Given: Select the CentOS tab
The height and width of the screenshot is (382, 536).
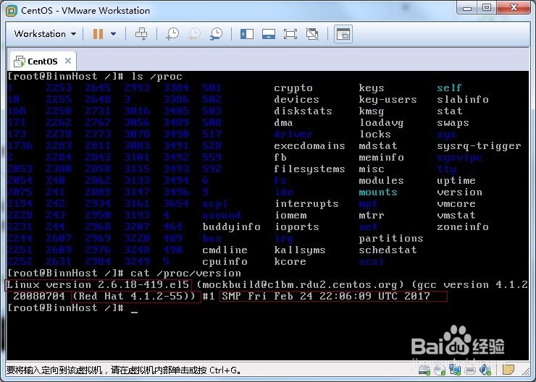Looking at the screenshot, I should coord(43,61).
